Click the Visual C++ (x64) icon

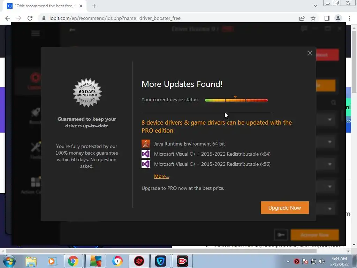(146, 154)
